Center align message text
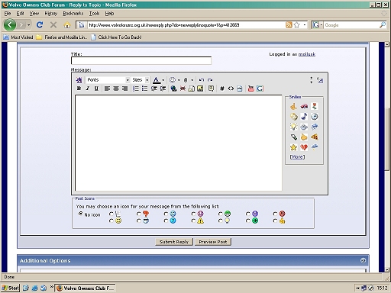 pos(116,89)
